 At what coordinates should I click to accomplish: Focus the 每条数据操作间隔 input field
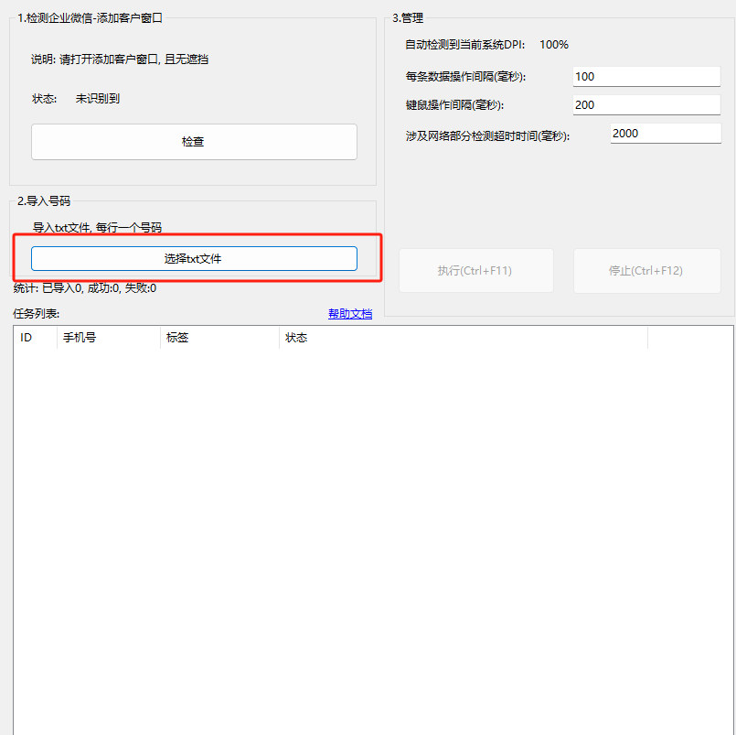point(646,77)
